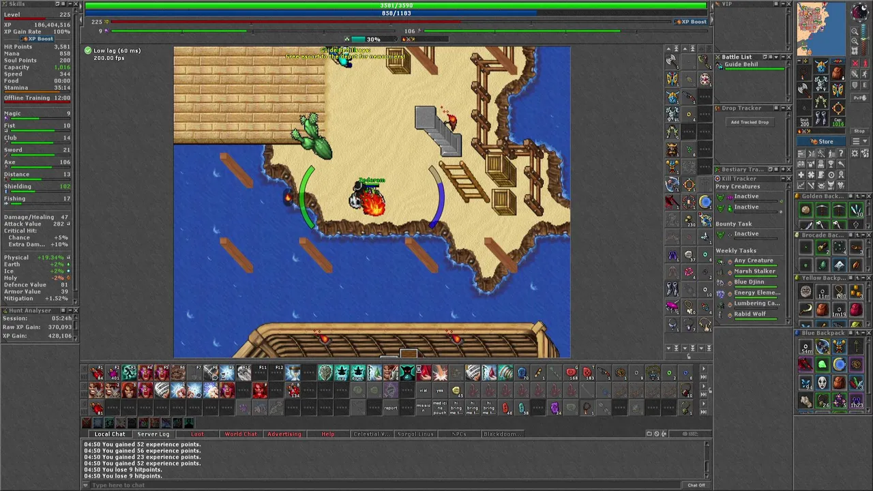The height and width of the screenshot is (491, 873).
Task: Click the minimap floor level indicator
Action: point(863,40)
